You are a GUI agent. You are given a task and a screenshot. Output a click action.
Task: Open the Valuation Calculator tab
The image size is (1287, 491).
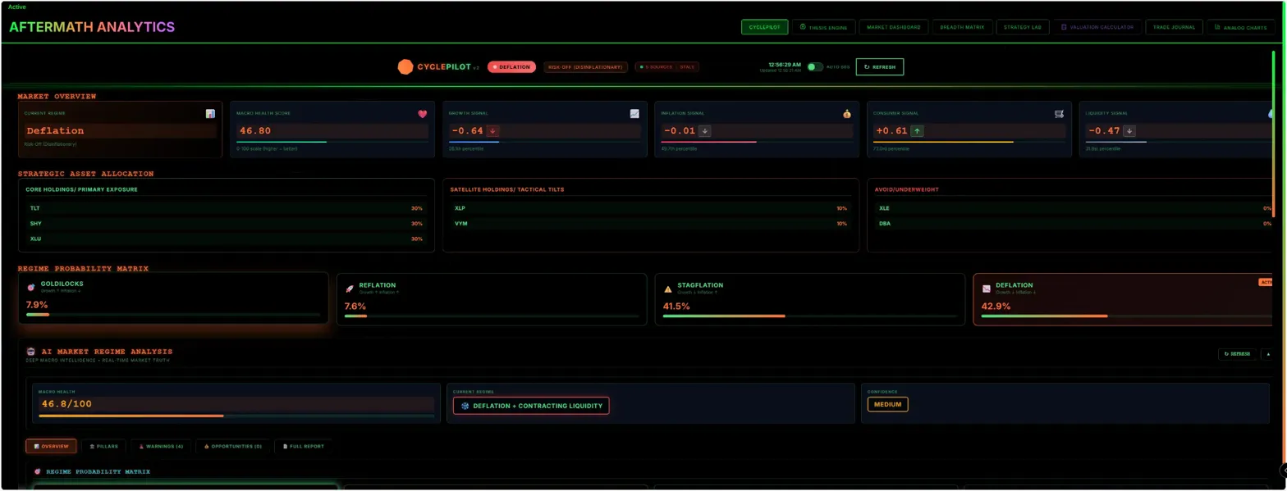point(1097,27)
